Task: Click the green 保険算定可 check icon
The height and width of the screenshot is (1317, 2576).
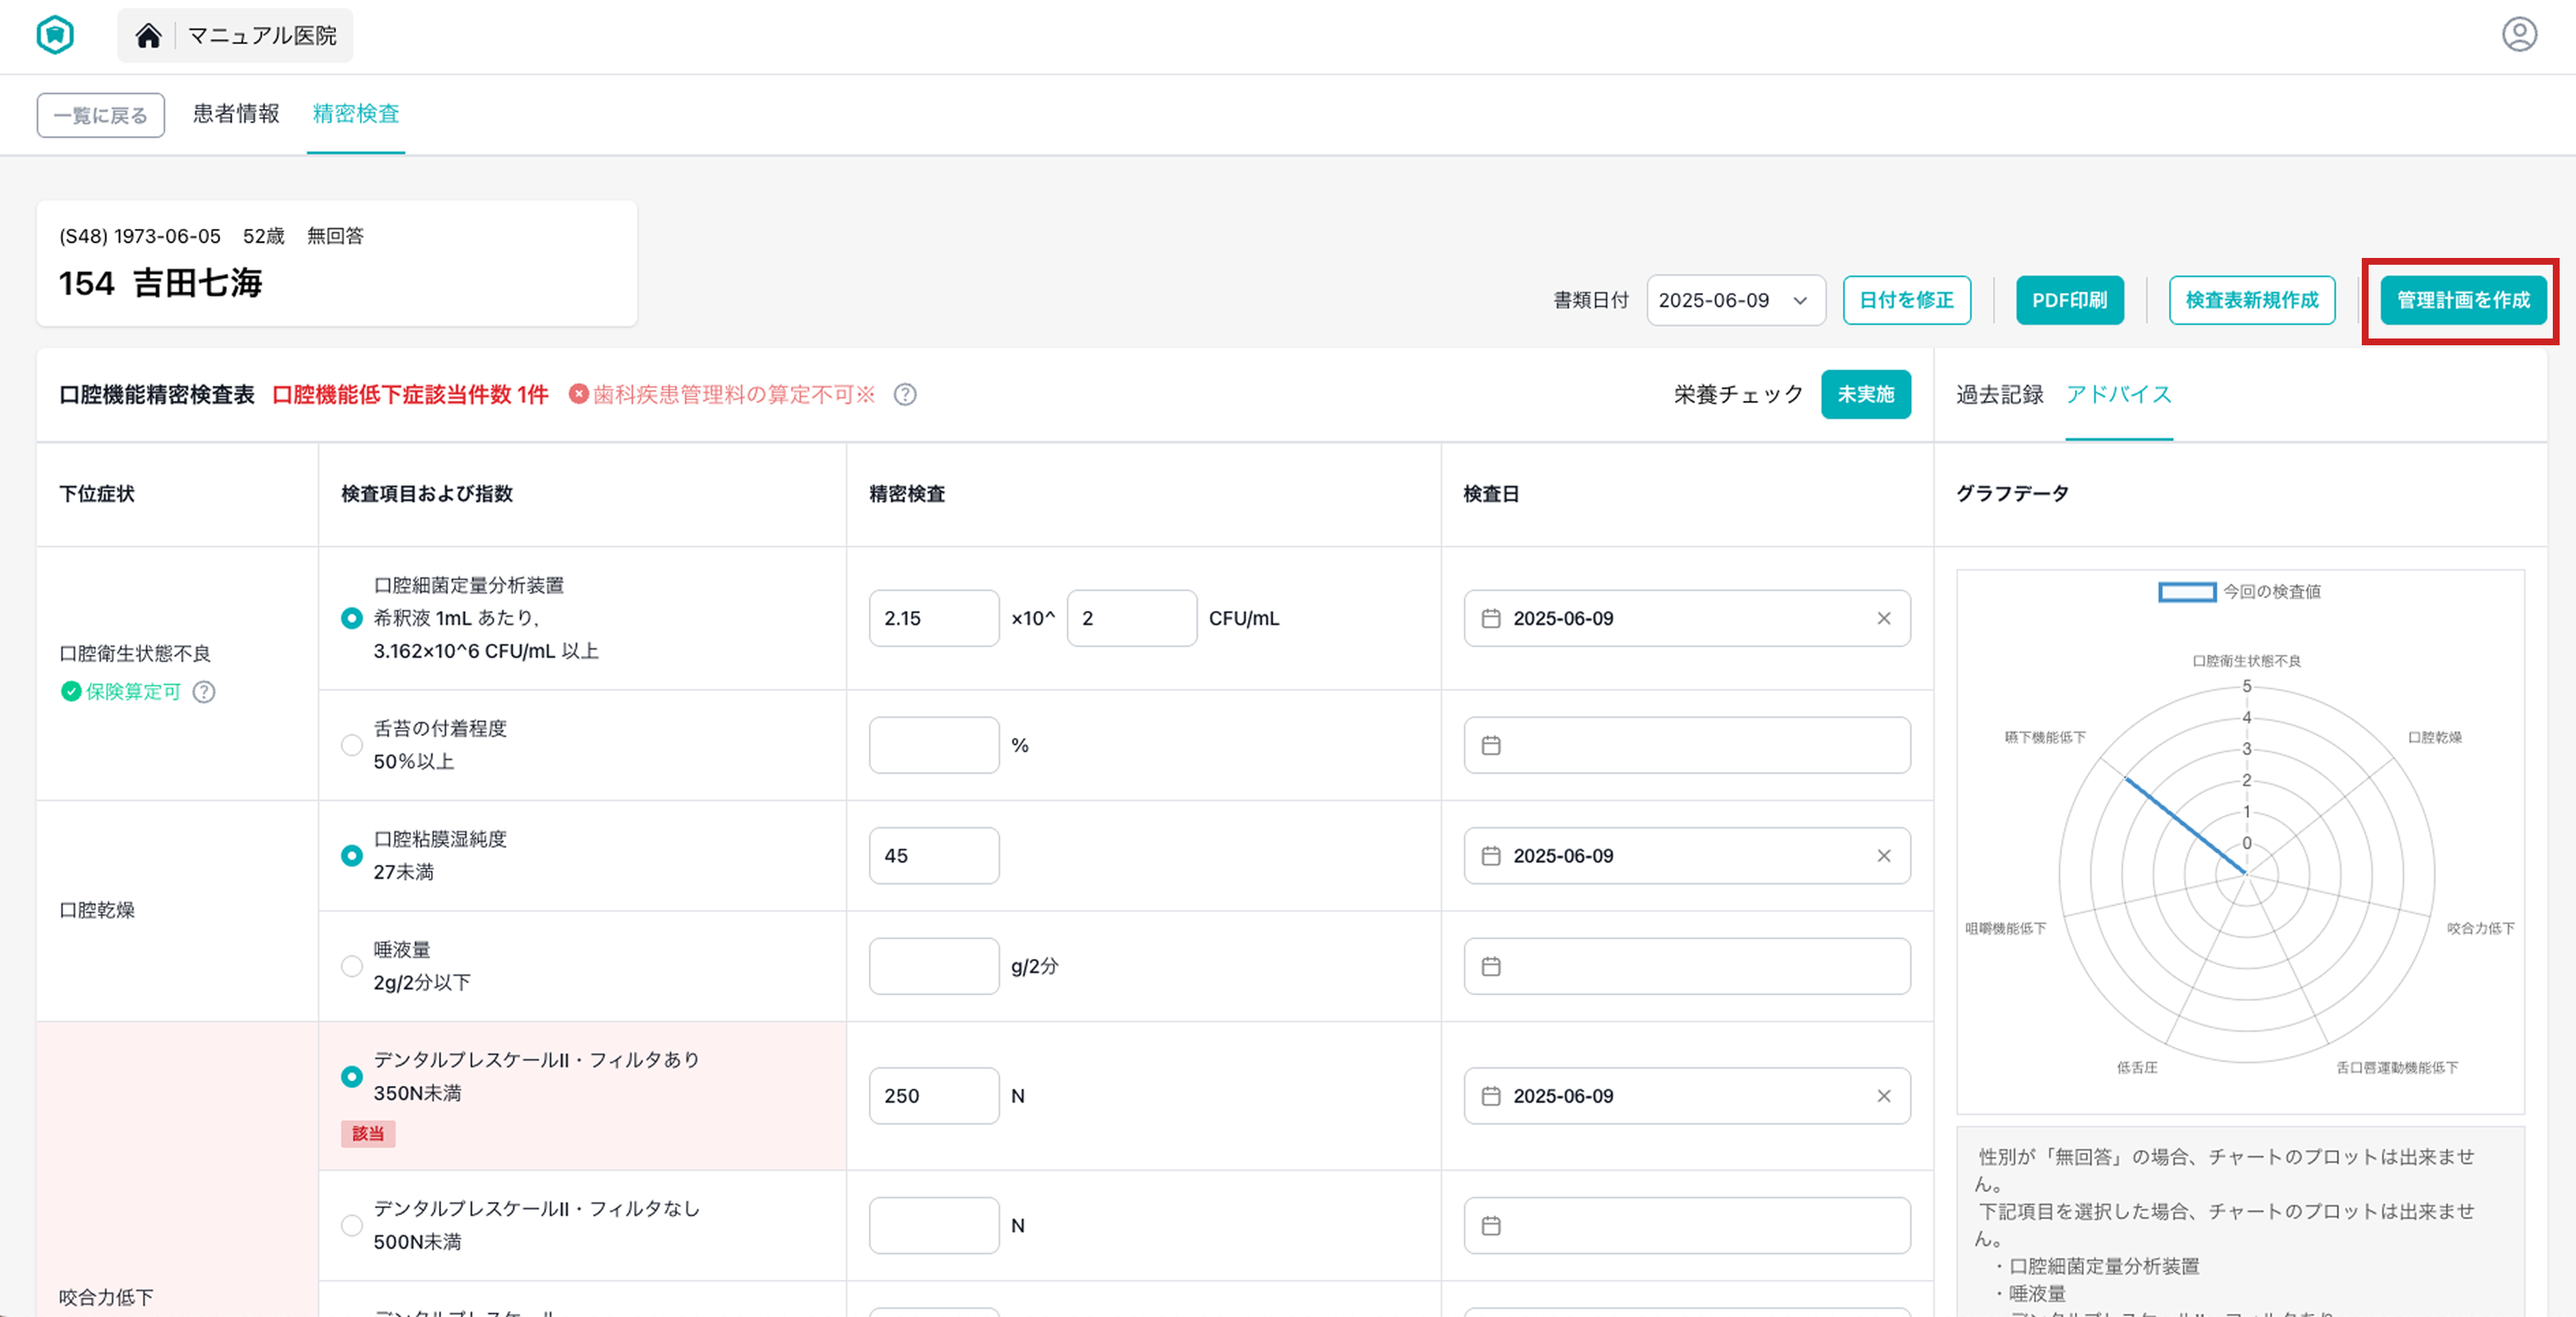Action: click(x=70, y=692)
